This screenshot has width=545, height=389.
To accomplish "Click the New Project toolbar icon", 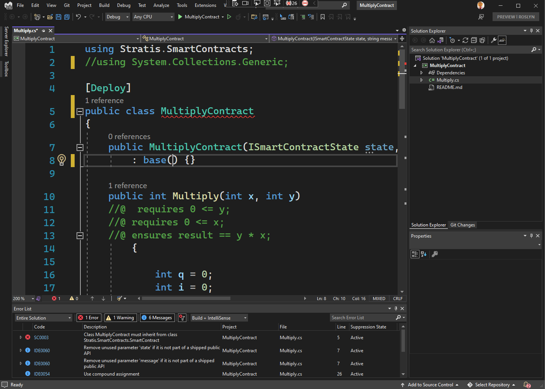I will pos(37,17).
